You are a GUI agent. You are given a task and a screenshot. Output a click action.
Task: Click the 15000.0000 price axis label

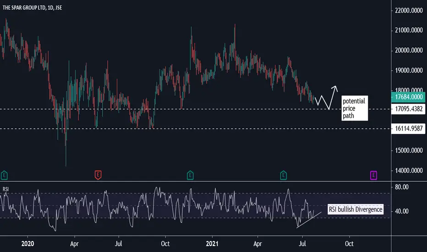409,150
